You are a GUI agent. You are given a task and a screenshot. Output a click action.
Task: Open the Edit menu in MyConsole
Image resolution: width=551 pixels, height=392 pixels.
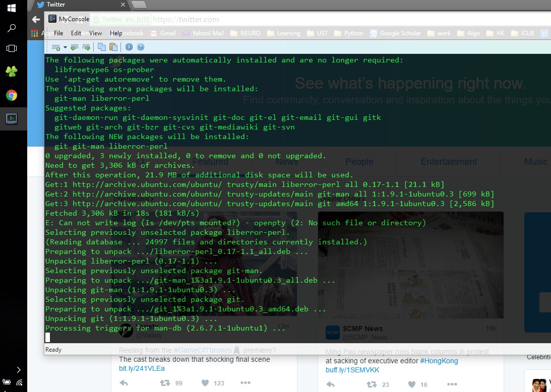pyautogui.click(x=76, y=33)
